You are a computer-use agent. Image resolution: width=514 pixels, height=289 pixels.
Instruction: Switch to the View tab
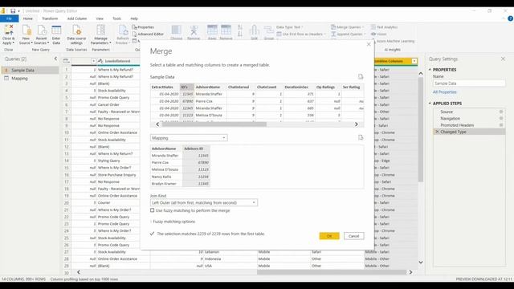point(100,18)
